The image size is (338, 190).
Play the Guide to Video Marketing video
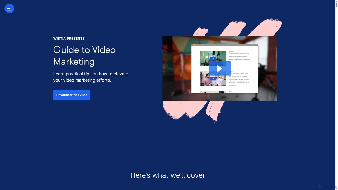click(220, 69)
